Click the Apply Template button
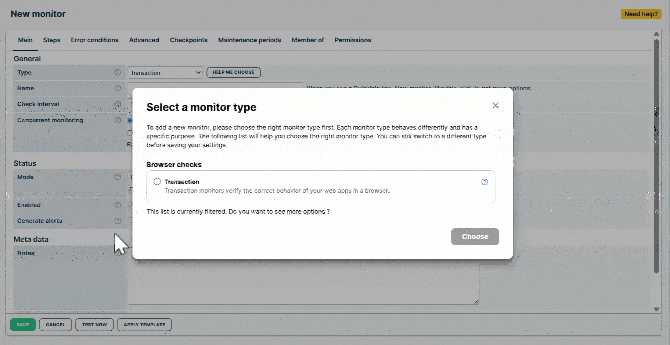The width and height of the screenshot is (670, 345). click(144, 325)
